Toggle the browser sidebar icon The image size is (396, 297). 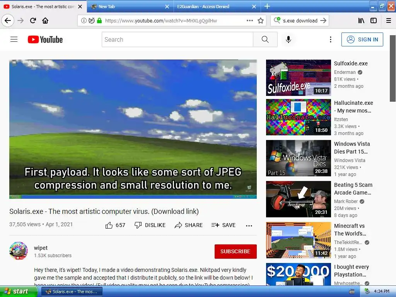374,21
